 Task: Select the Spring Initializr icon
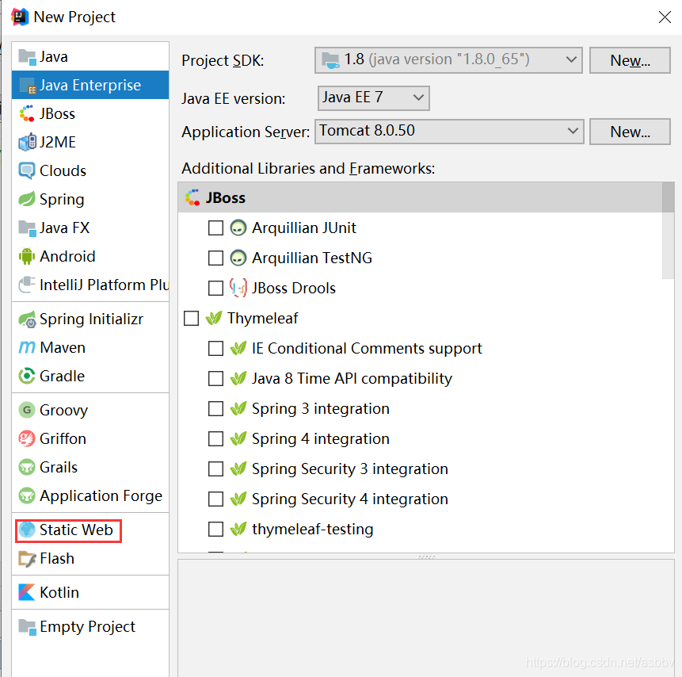click(27, 319)
